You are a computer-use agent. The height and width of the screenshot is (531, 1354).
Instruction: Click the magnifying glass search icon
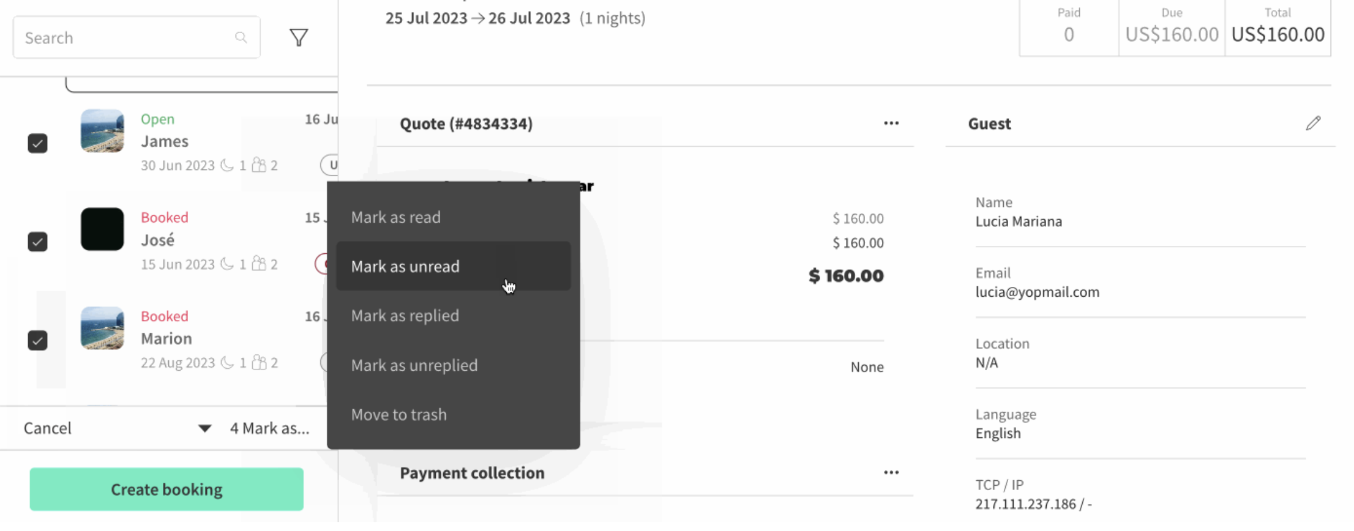(x=241, y=37)
